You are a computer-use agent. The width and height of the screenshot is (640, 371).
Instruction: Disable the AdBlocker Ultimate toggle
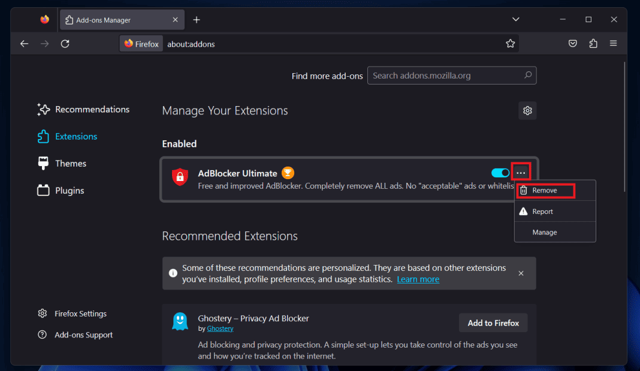click(x=500, y=173)
